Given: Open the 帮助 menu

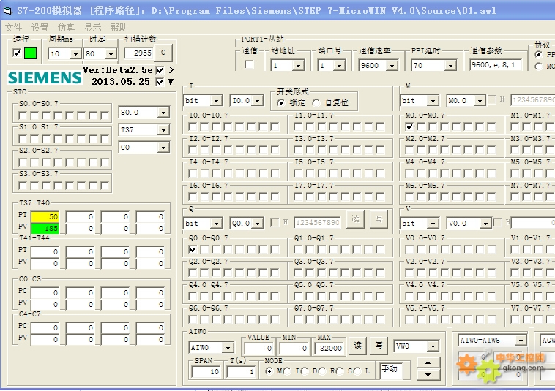Looking at the screenshot, I should 119,28.
